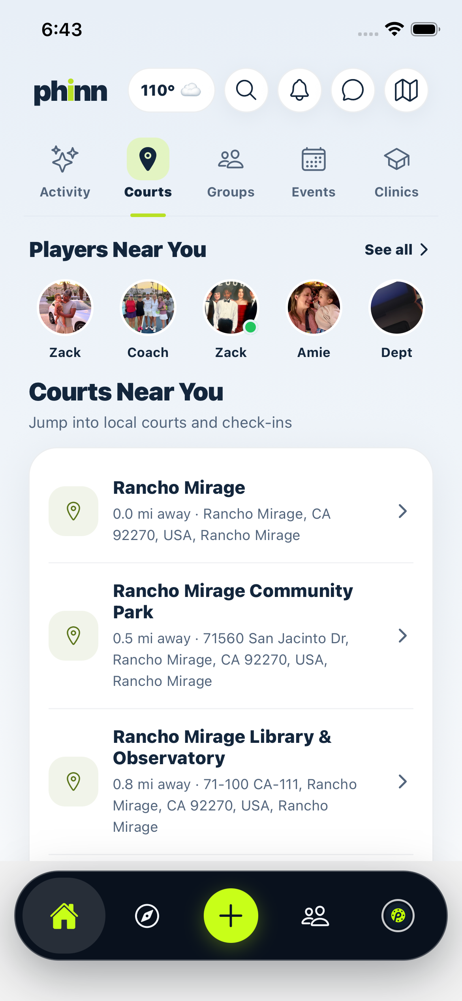Tap the Players Near You heading
Screen dimensions: 462x1001
click(x=118, y=250)
